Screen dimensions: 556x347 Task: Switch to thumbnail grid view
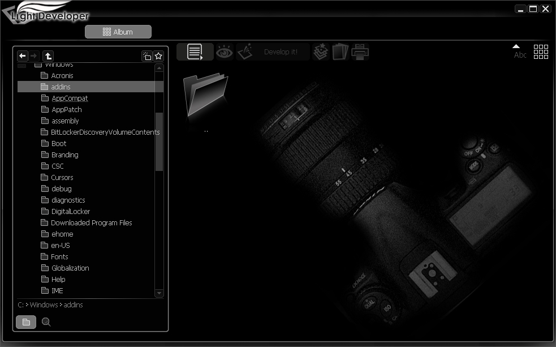click(x=541, y=52)
